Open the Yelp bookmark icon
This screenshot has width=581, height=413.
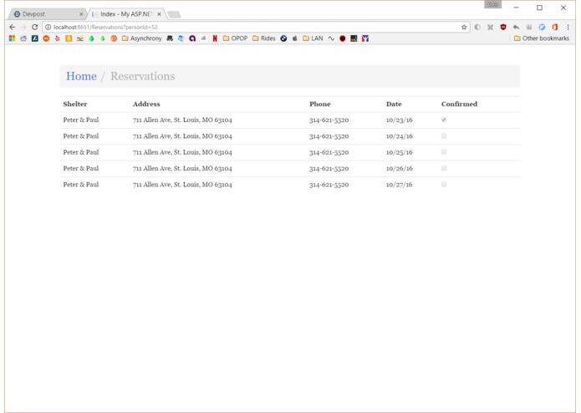[57, 38]
